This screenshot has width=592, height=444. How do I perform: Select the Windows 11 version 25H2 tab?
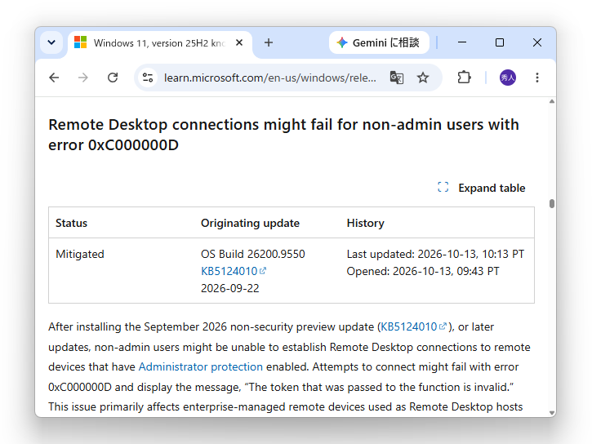158,43
